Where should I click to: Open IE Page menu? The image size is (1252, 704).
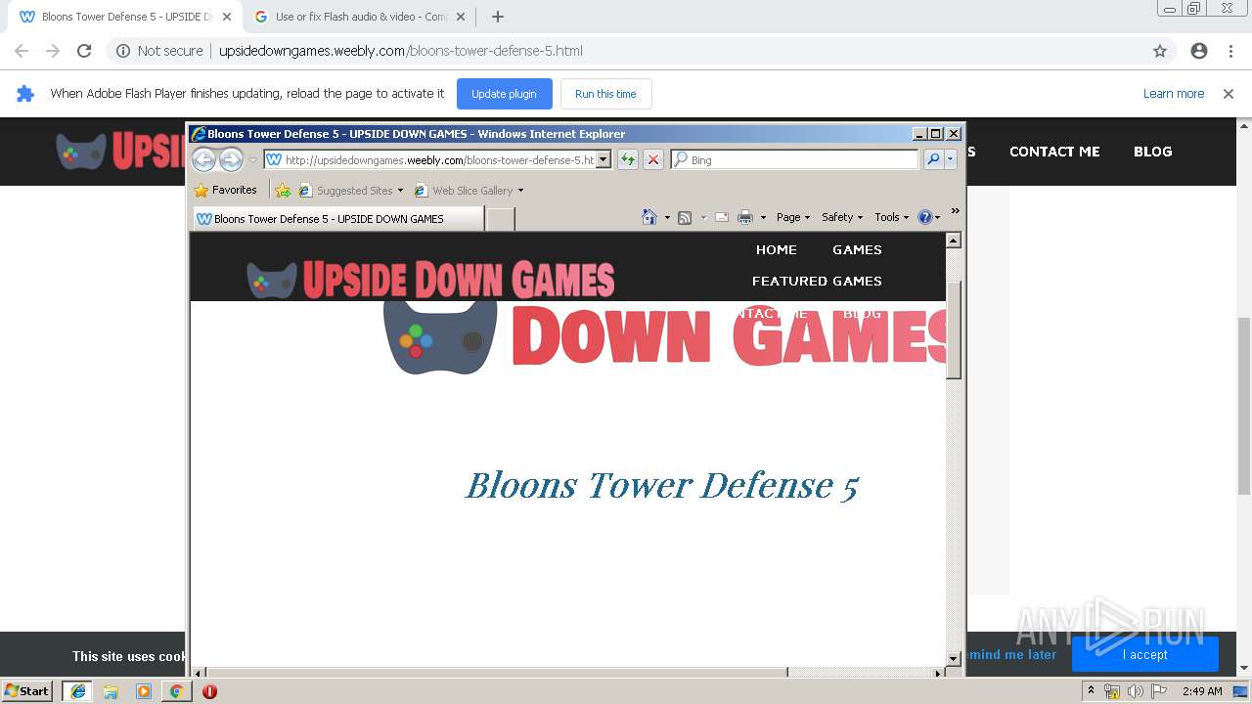pyautogui.click(x=793, y=217)
